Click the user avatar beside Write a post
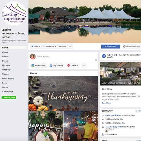141x141 pixels. 33,56
